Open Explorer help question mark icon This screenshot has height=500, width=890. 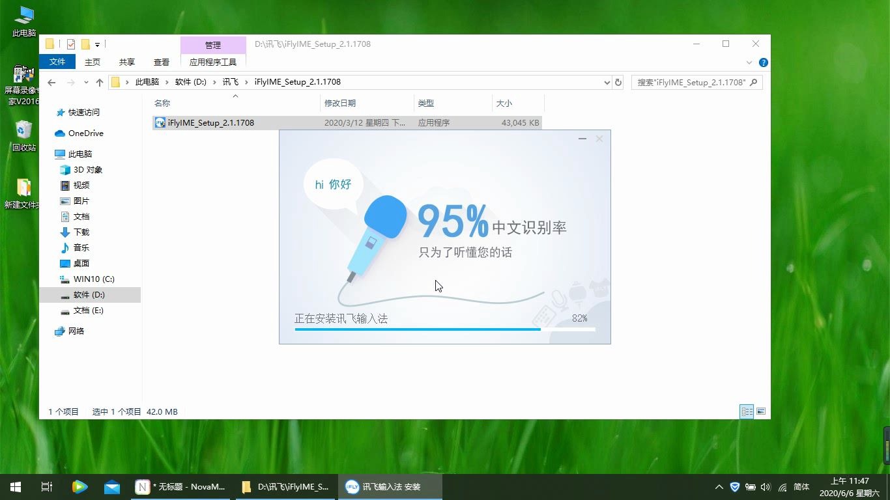763,62
